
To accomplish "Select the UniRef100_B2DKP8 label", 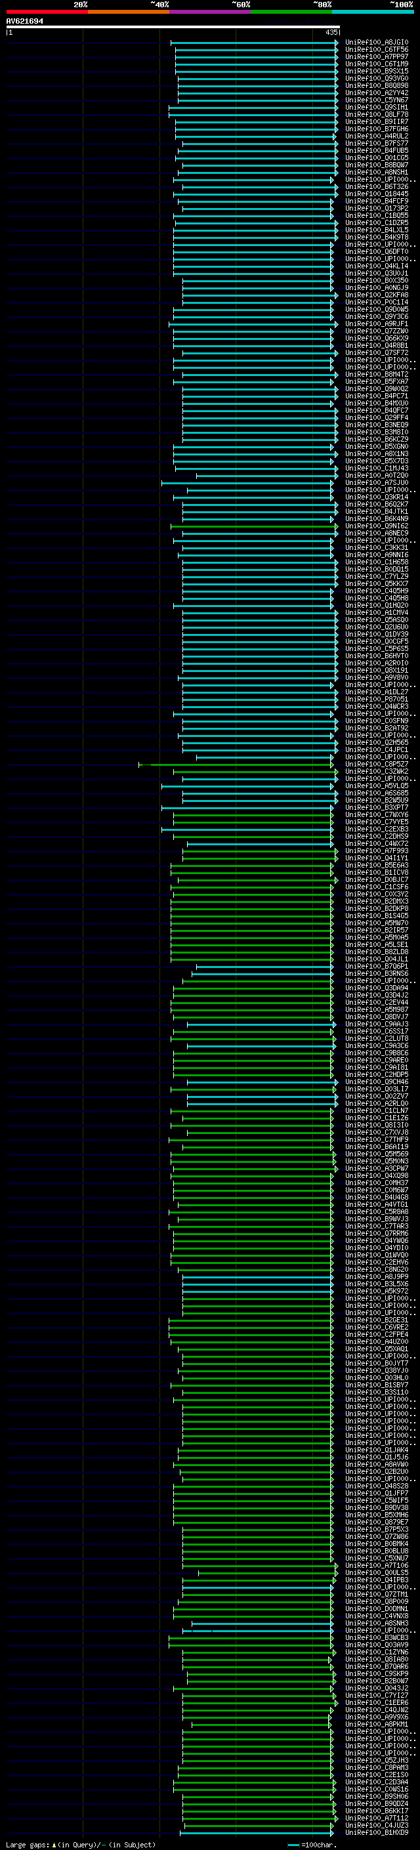I will tap(376, 908).
